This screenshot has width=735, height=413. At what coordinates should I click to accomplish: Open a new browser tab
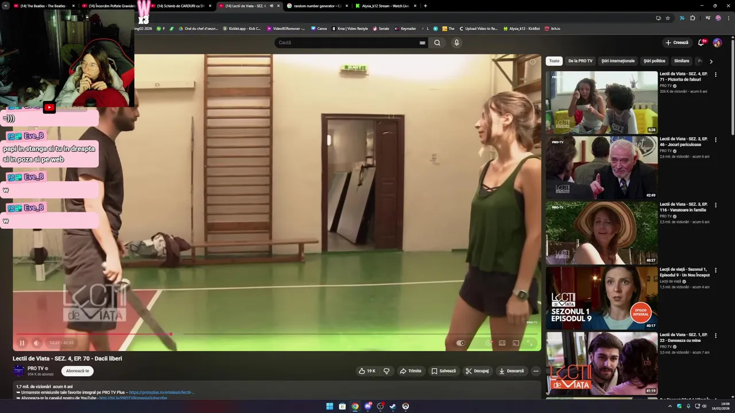[425, 6]
